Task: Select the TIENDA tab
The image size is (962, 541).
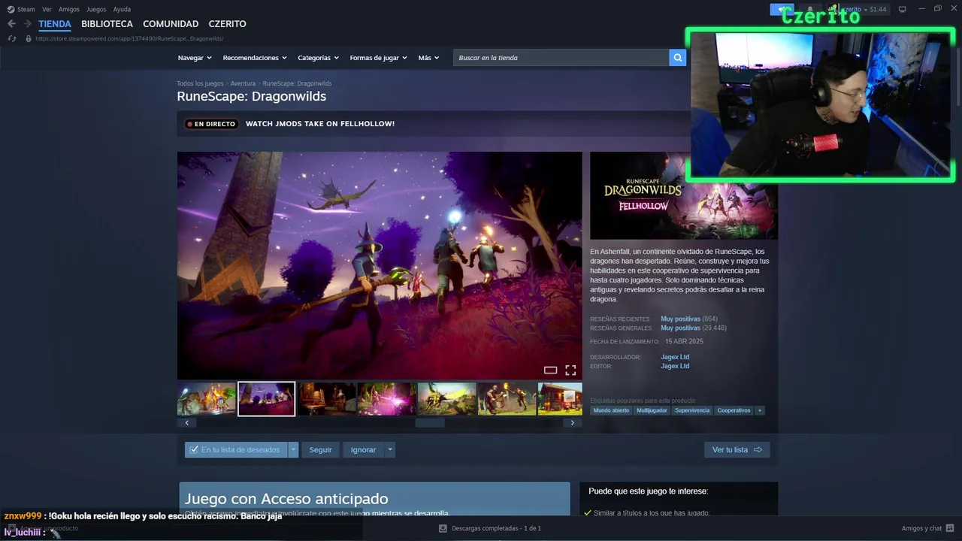Action: (55, 24)
